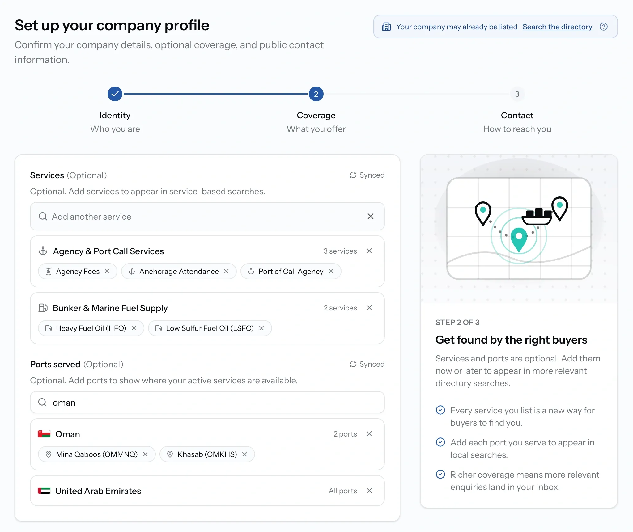Clear the Add another service search field
Viewport: 633px width, 532px height.
coord(370,216)
